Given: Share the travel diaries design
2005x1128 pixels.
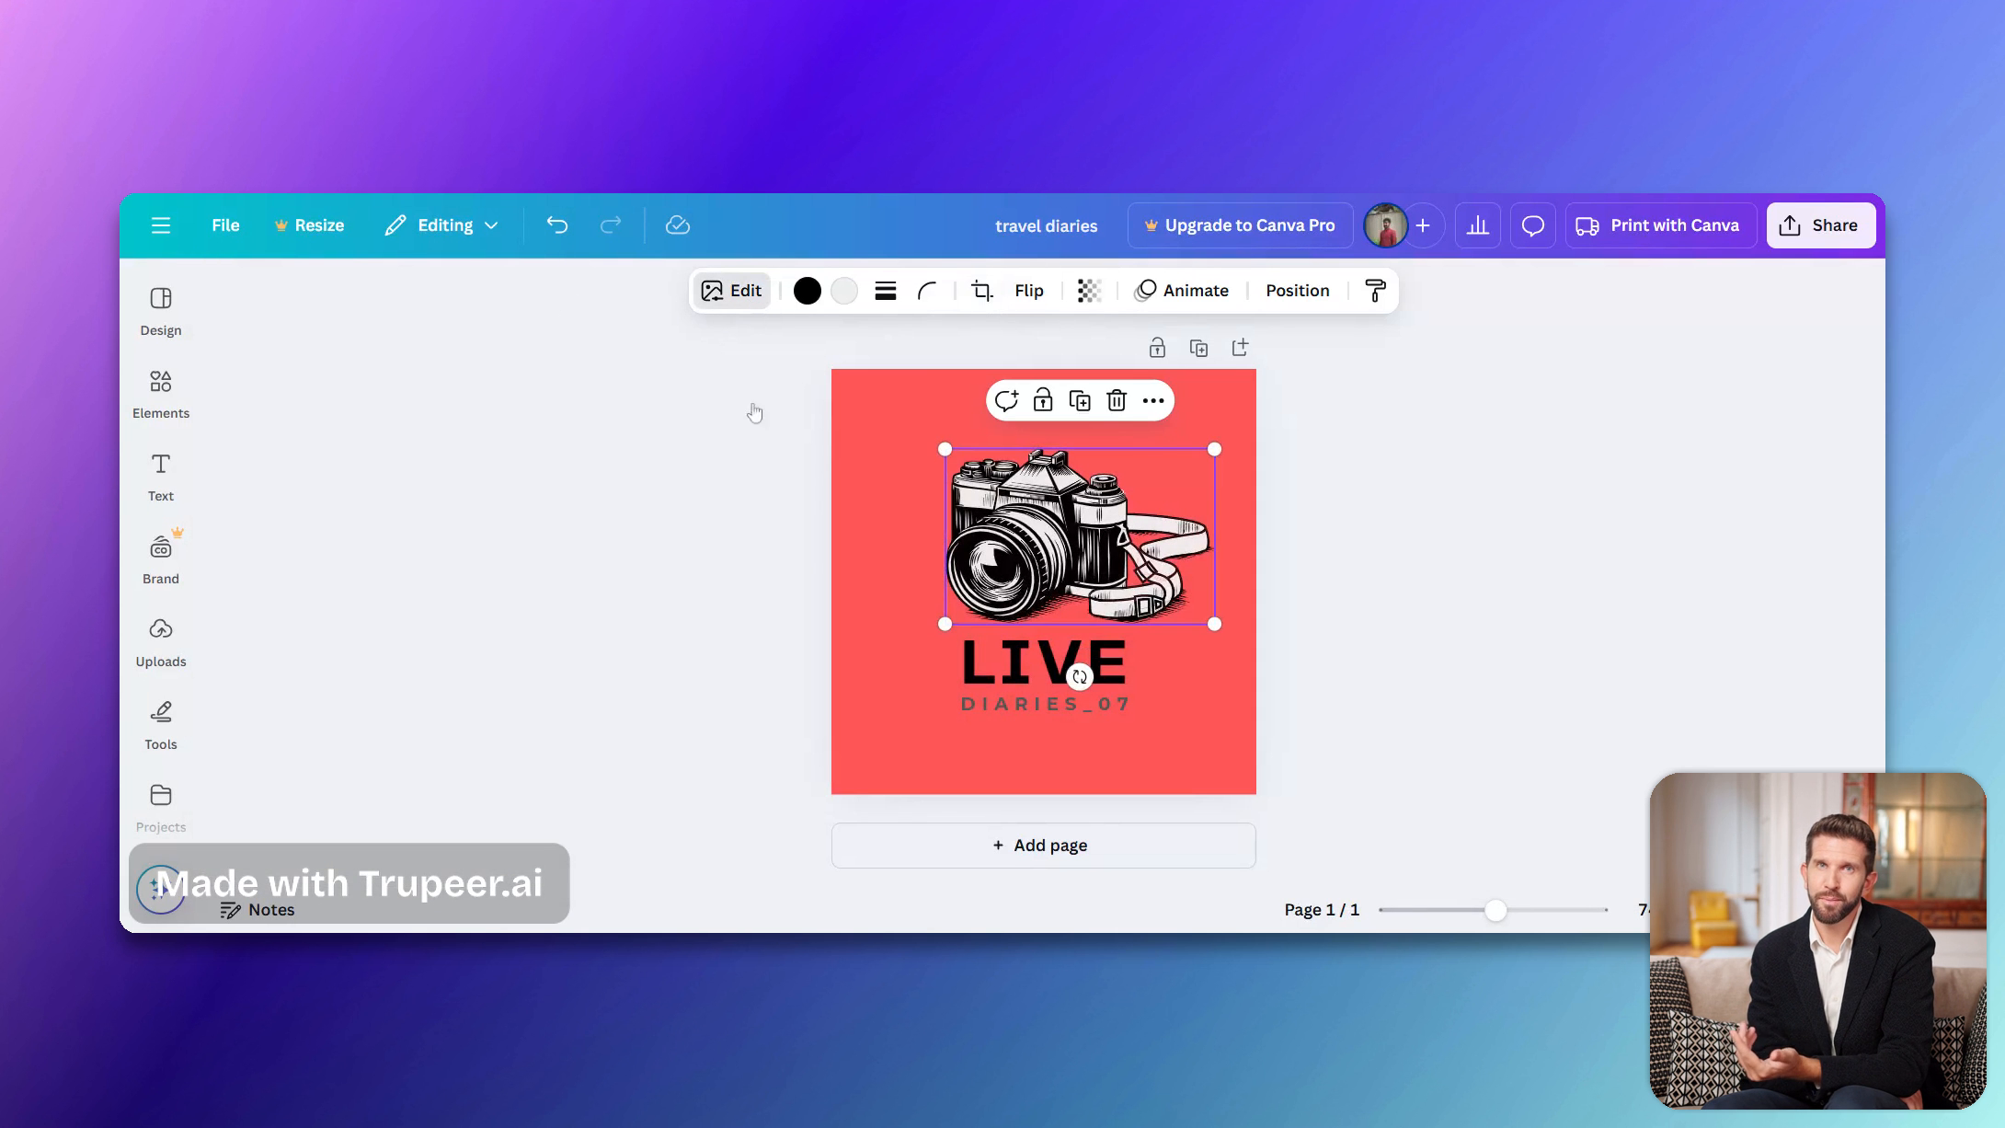Looking at the screenshot, I should [1820, 224].
